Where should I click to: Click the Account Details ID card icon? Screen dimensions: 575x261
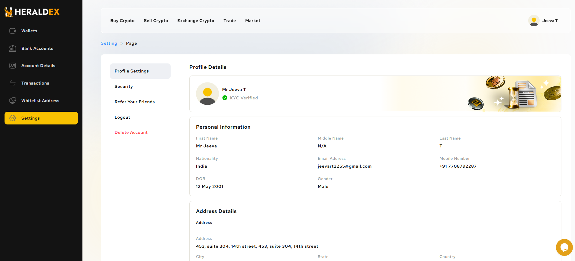coord(13,66)
